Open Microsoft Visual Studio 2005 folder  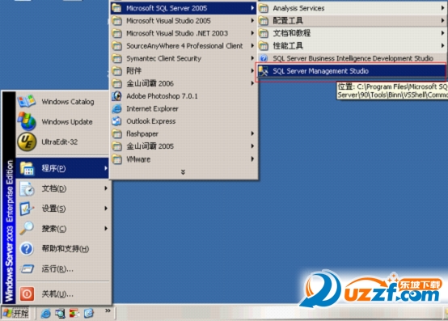184,21
